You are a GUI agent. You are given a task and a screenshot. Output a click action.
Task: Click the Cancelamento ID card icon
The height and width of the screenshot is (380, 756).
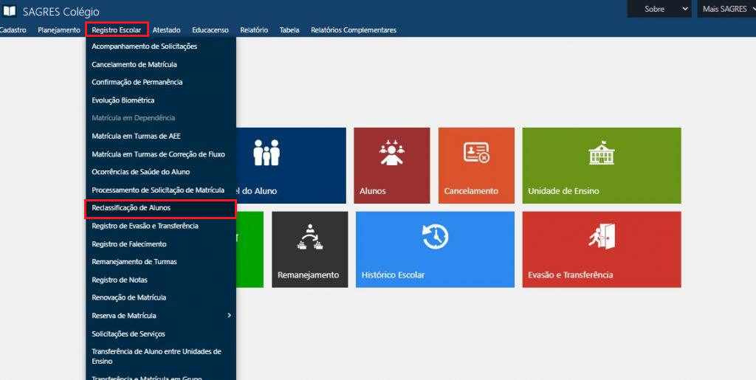476,153
